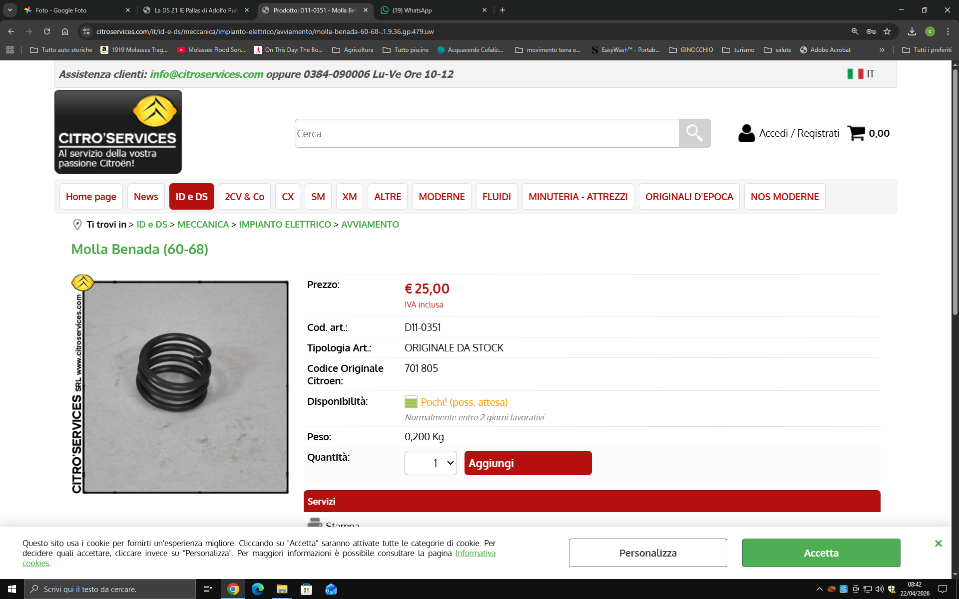Viewport: 959px width, 599px height.
Task: Select the 2CV & Co category
Action: [245, 197]
